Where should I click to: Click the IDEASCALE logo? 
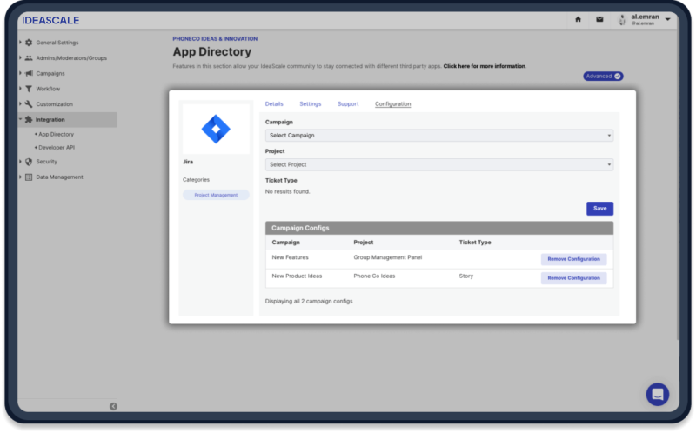[50, 20]
